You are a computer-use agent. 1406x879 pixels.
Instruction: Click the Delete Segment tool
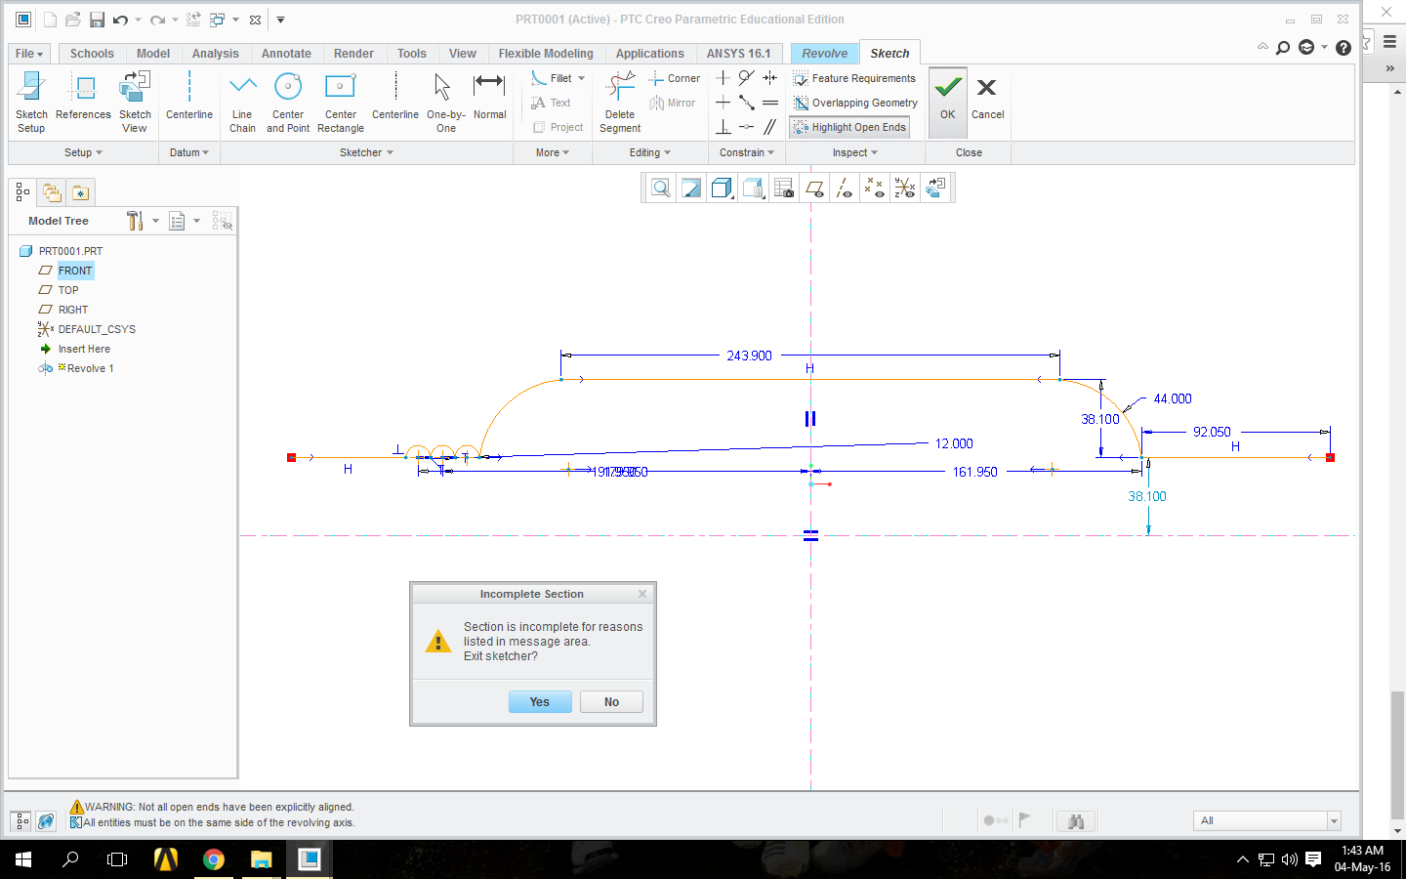point(620,102)
